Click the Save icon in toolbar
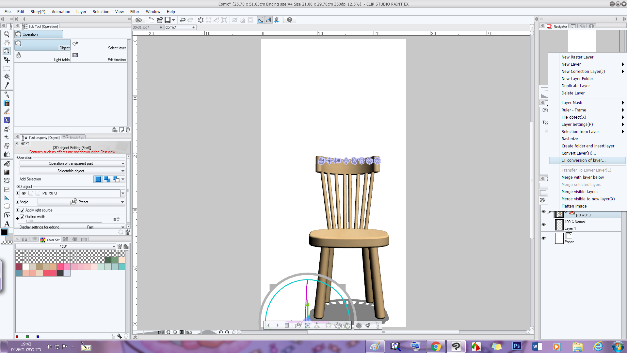 coord(168,20)
